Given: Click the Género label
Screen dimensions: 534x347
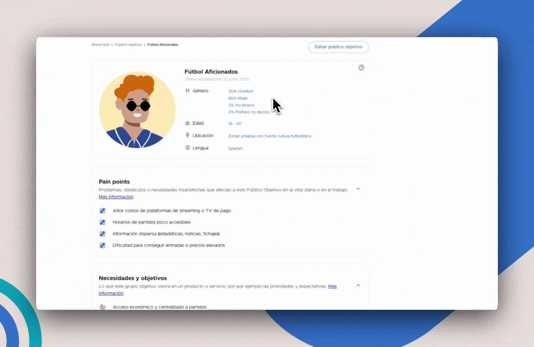Looking at the screenshot, I should (x=200, y=91).
